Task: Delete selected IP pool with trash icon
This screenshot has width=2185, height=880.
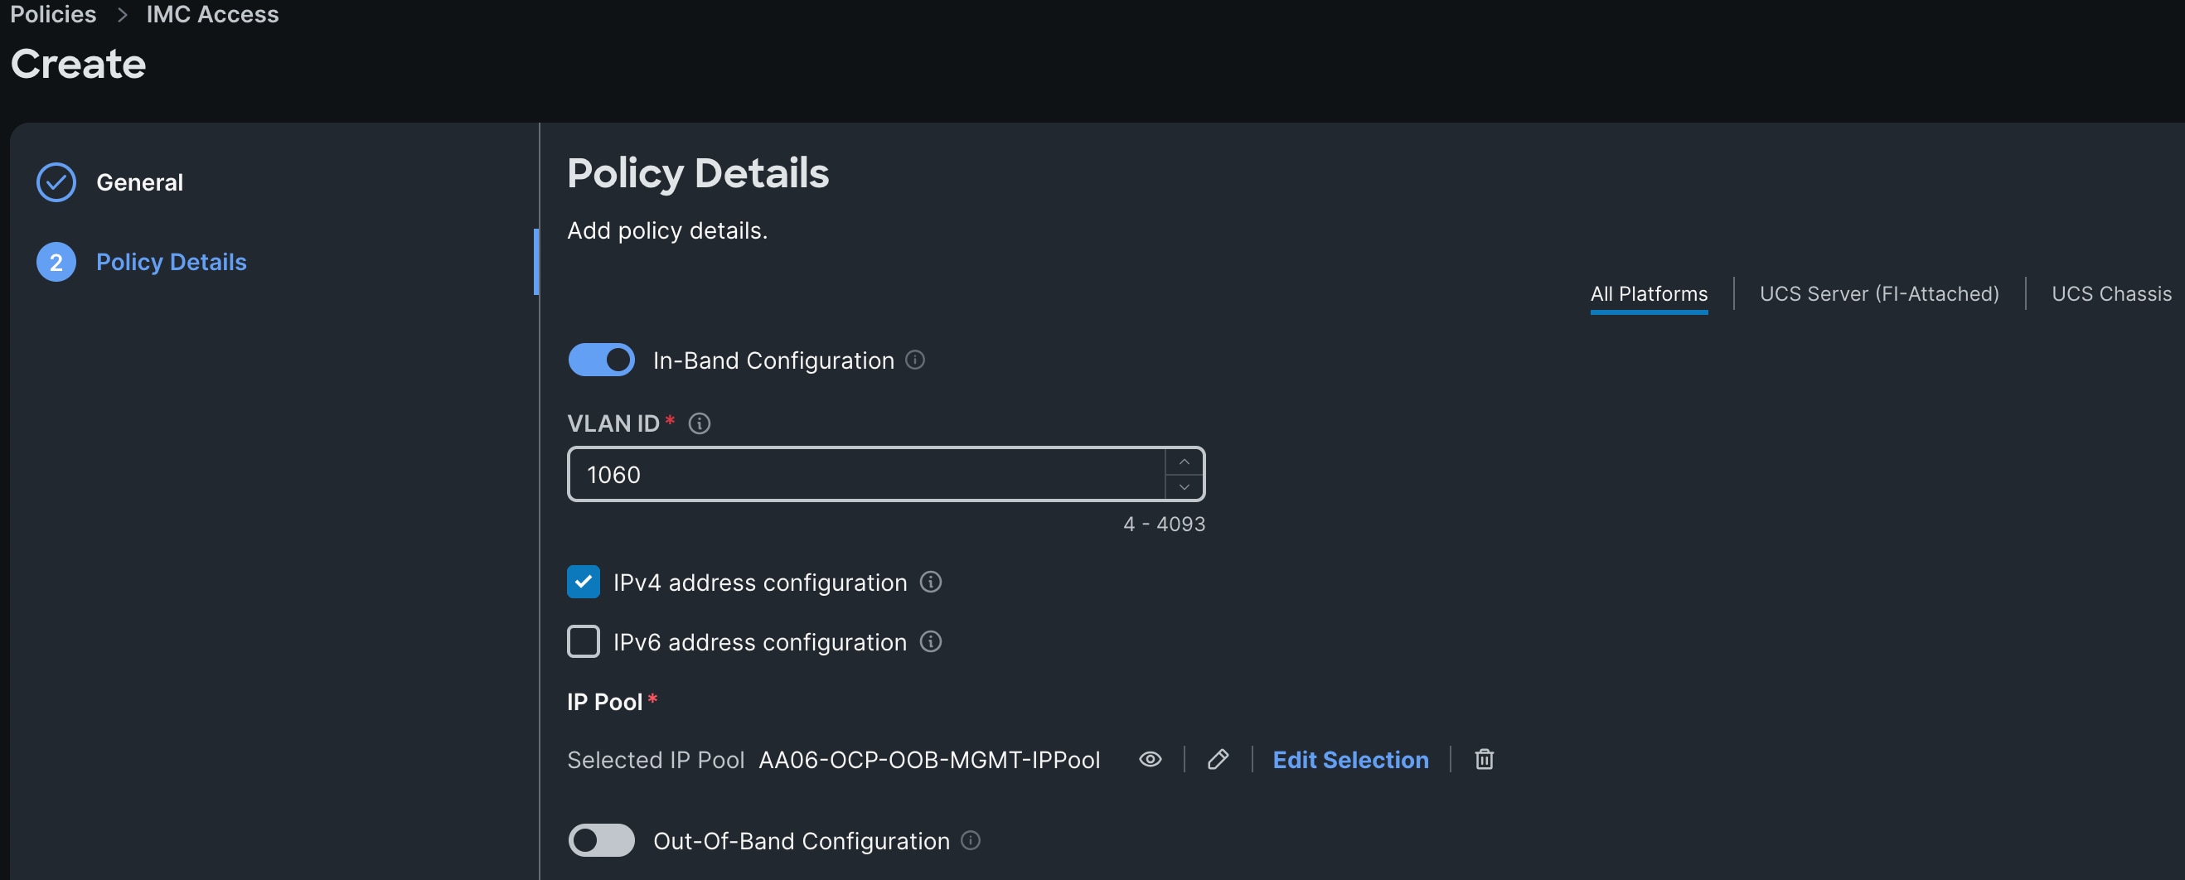Action: coord(1484,759)
